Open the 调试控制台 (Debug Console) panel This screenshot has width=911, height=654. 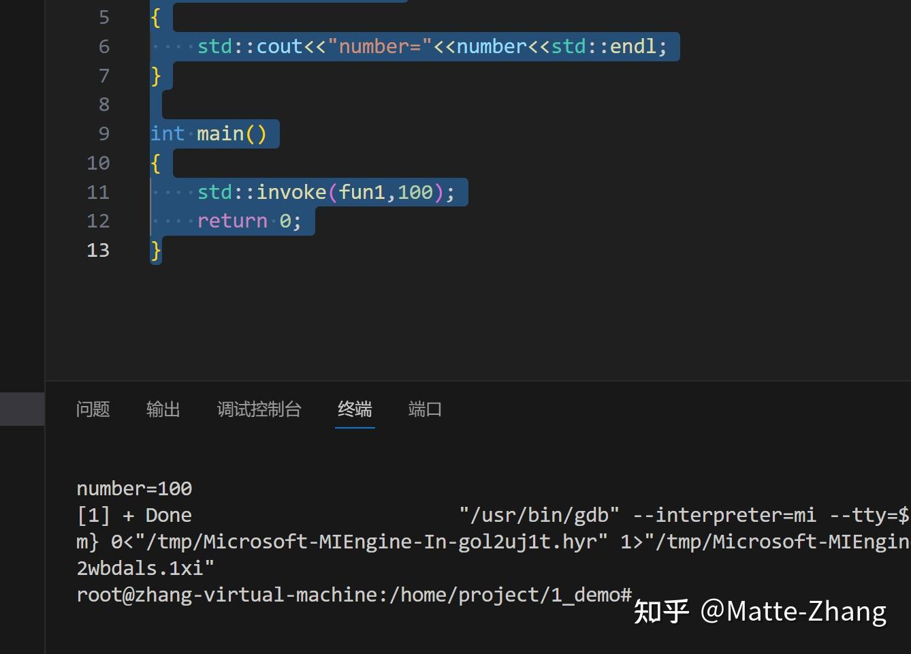(259, 409)
